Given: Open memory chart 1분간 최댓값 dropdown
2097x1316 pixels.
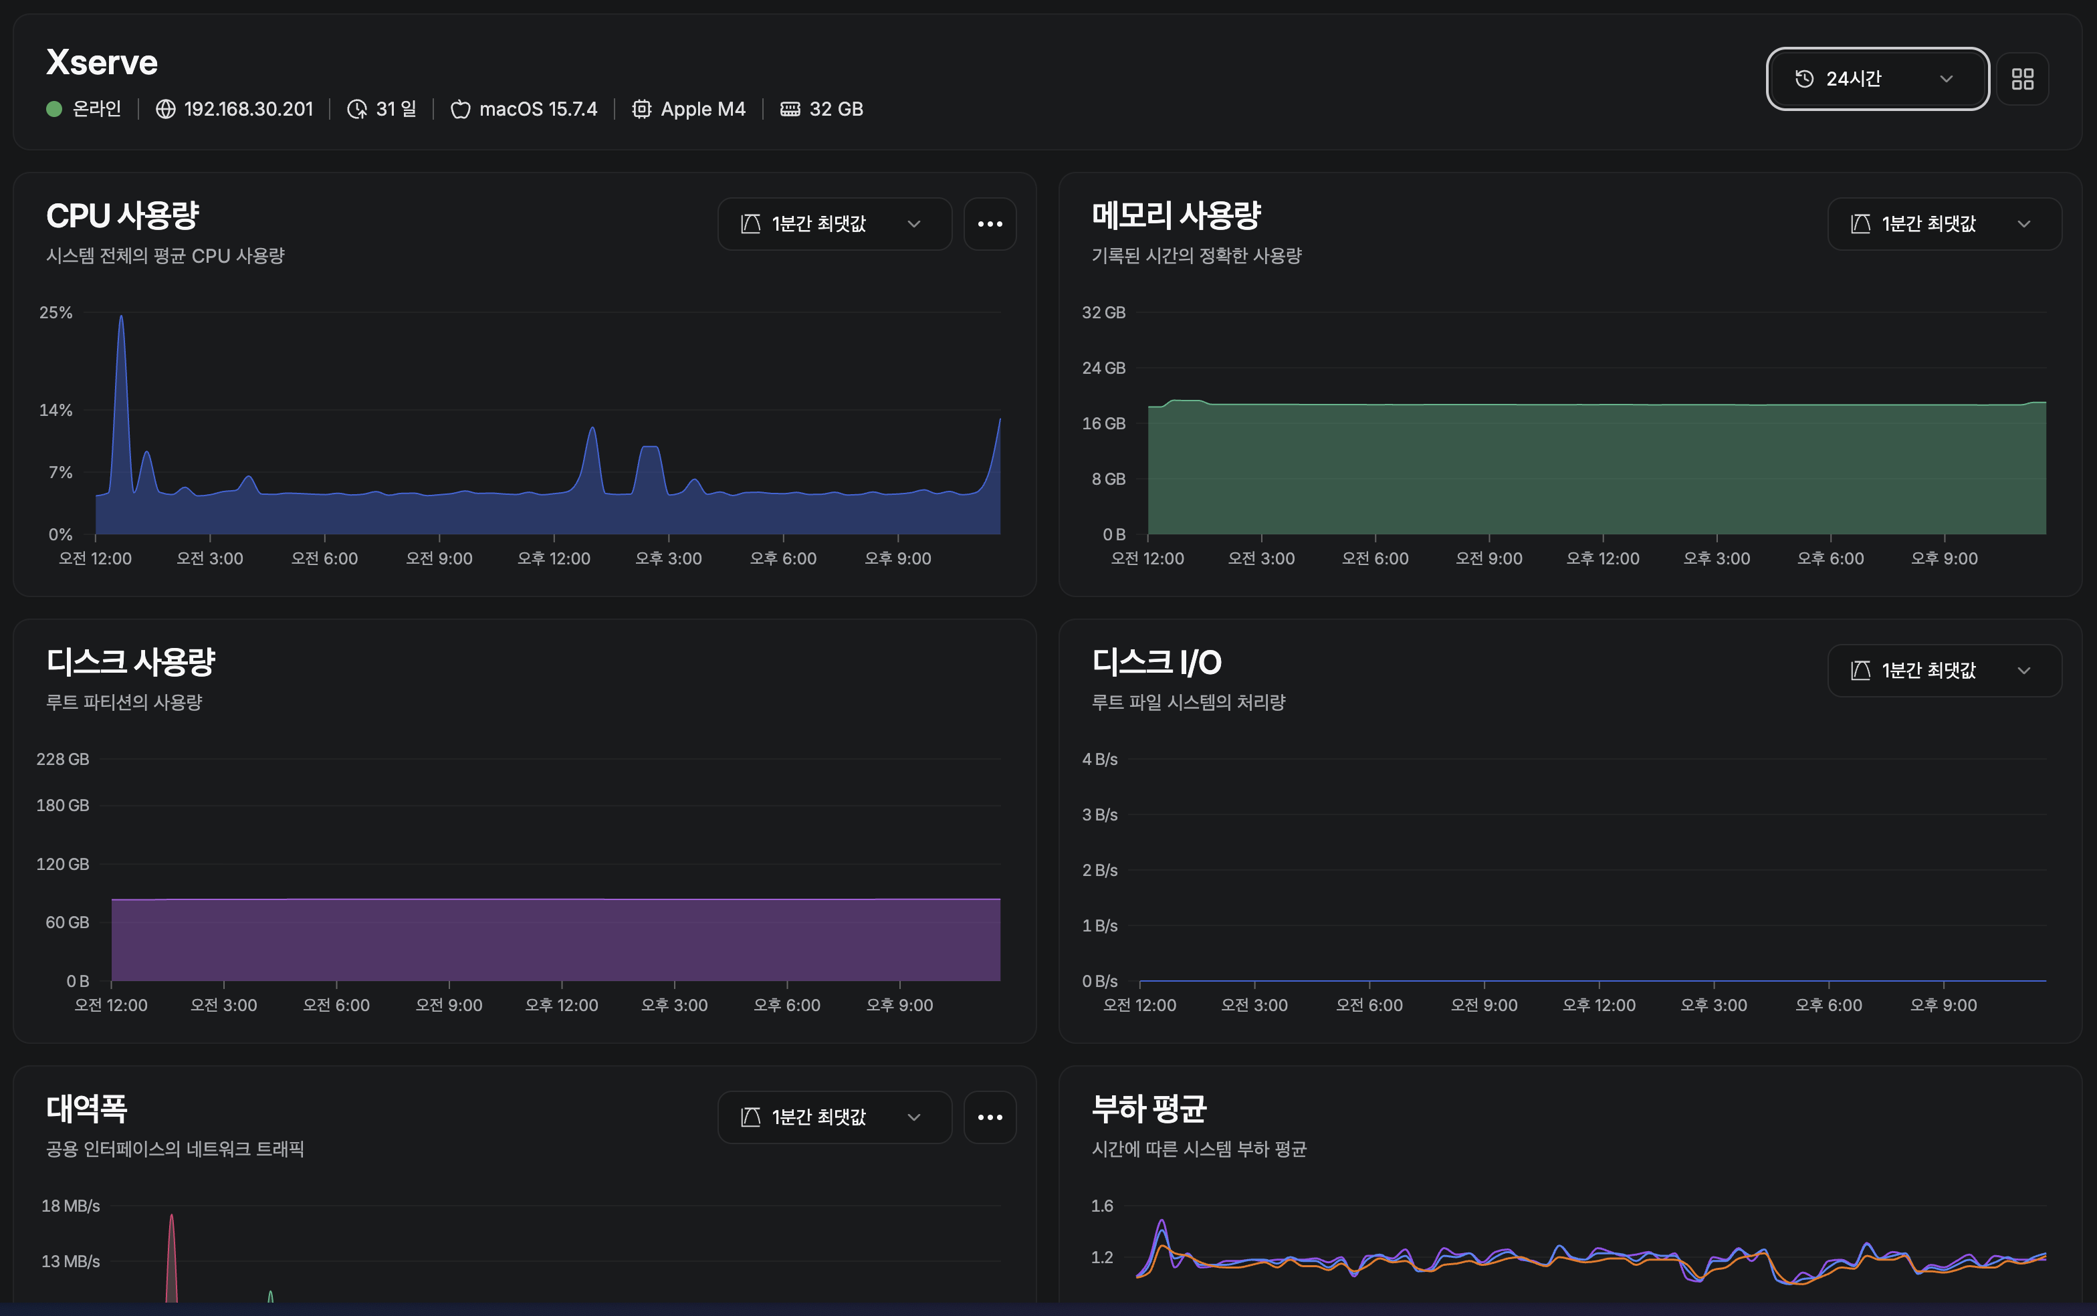Looking at the screenshot, I should click(x=1944, y=224).
